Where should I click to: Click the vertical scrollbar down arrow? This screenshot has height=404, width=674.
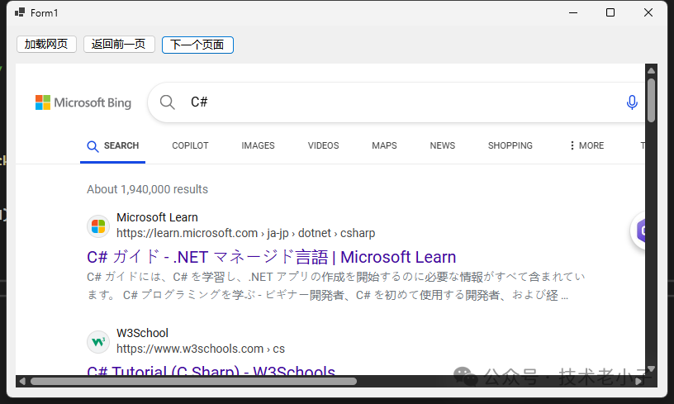pyautogui.click(x=651, y=368)
